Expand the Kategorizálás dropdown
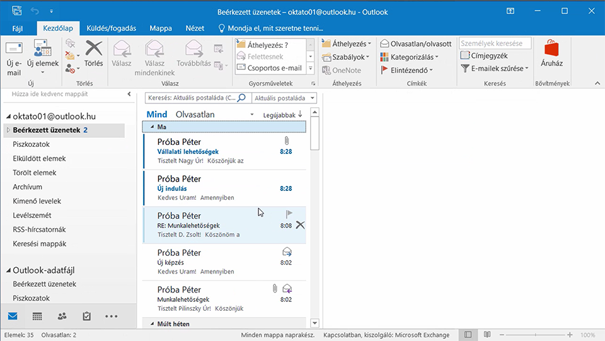 coord(410,57)
